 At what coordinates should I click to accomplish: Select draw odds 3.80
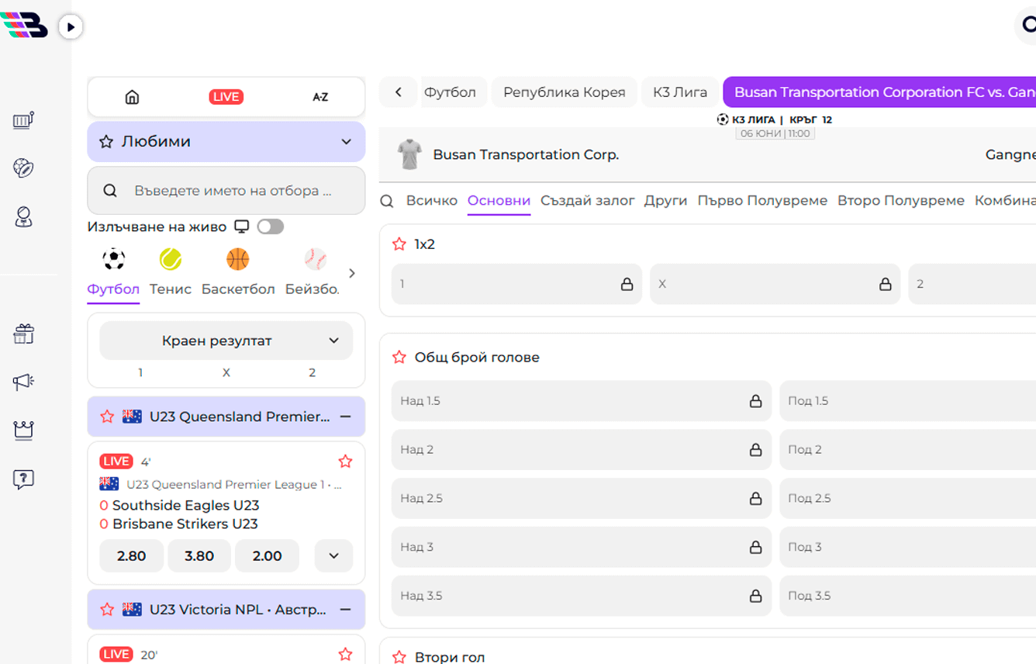click(199, 556)
